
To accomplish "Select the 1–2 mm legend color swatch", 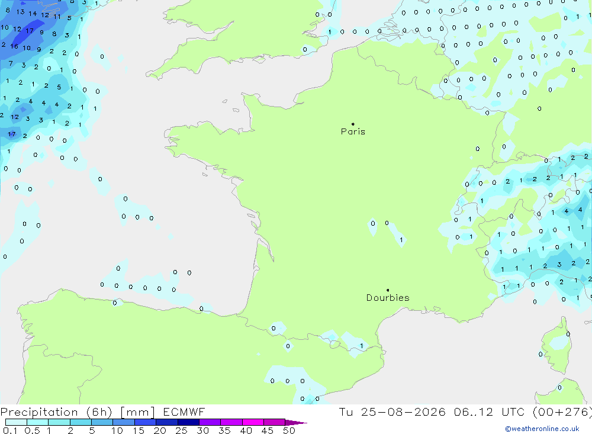I will (x=59, y=422).
